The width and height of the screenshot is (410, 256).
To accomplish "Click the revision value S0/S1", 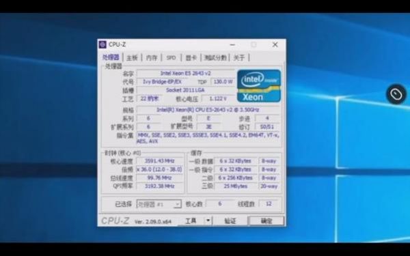I will [x=267, y=127].
